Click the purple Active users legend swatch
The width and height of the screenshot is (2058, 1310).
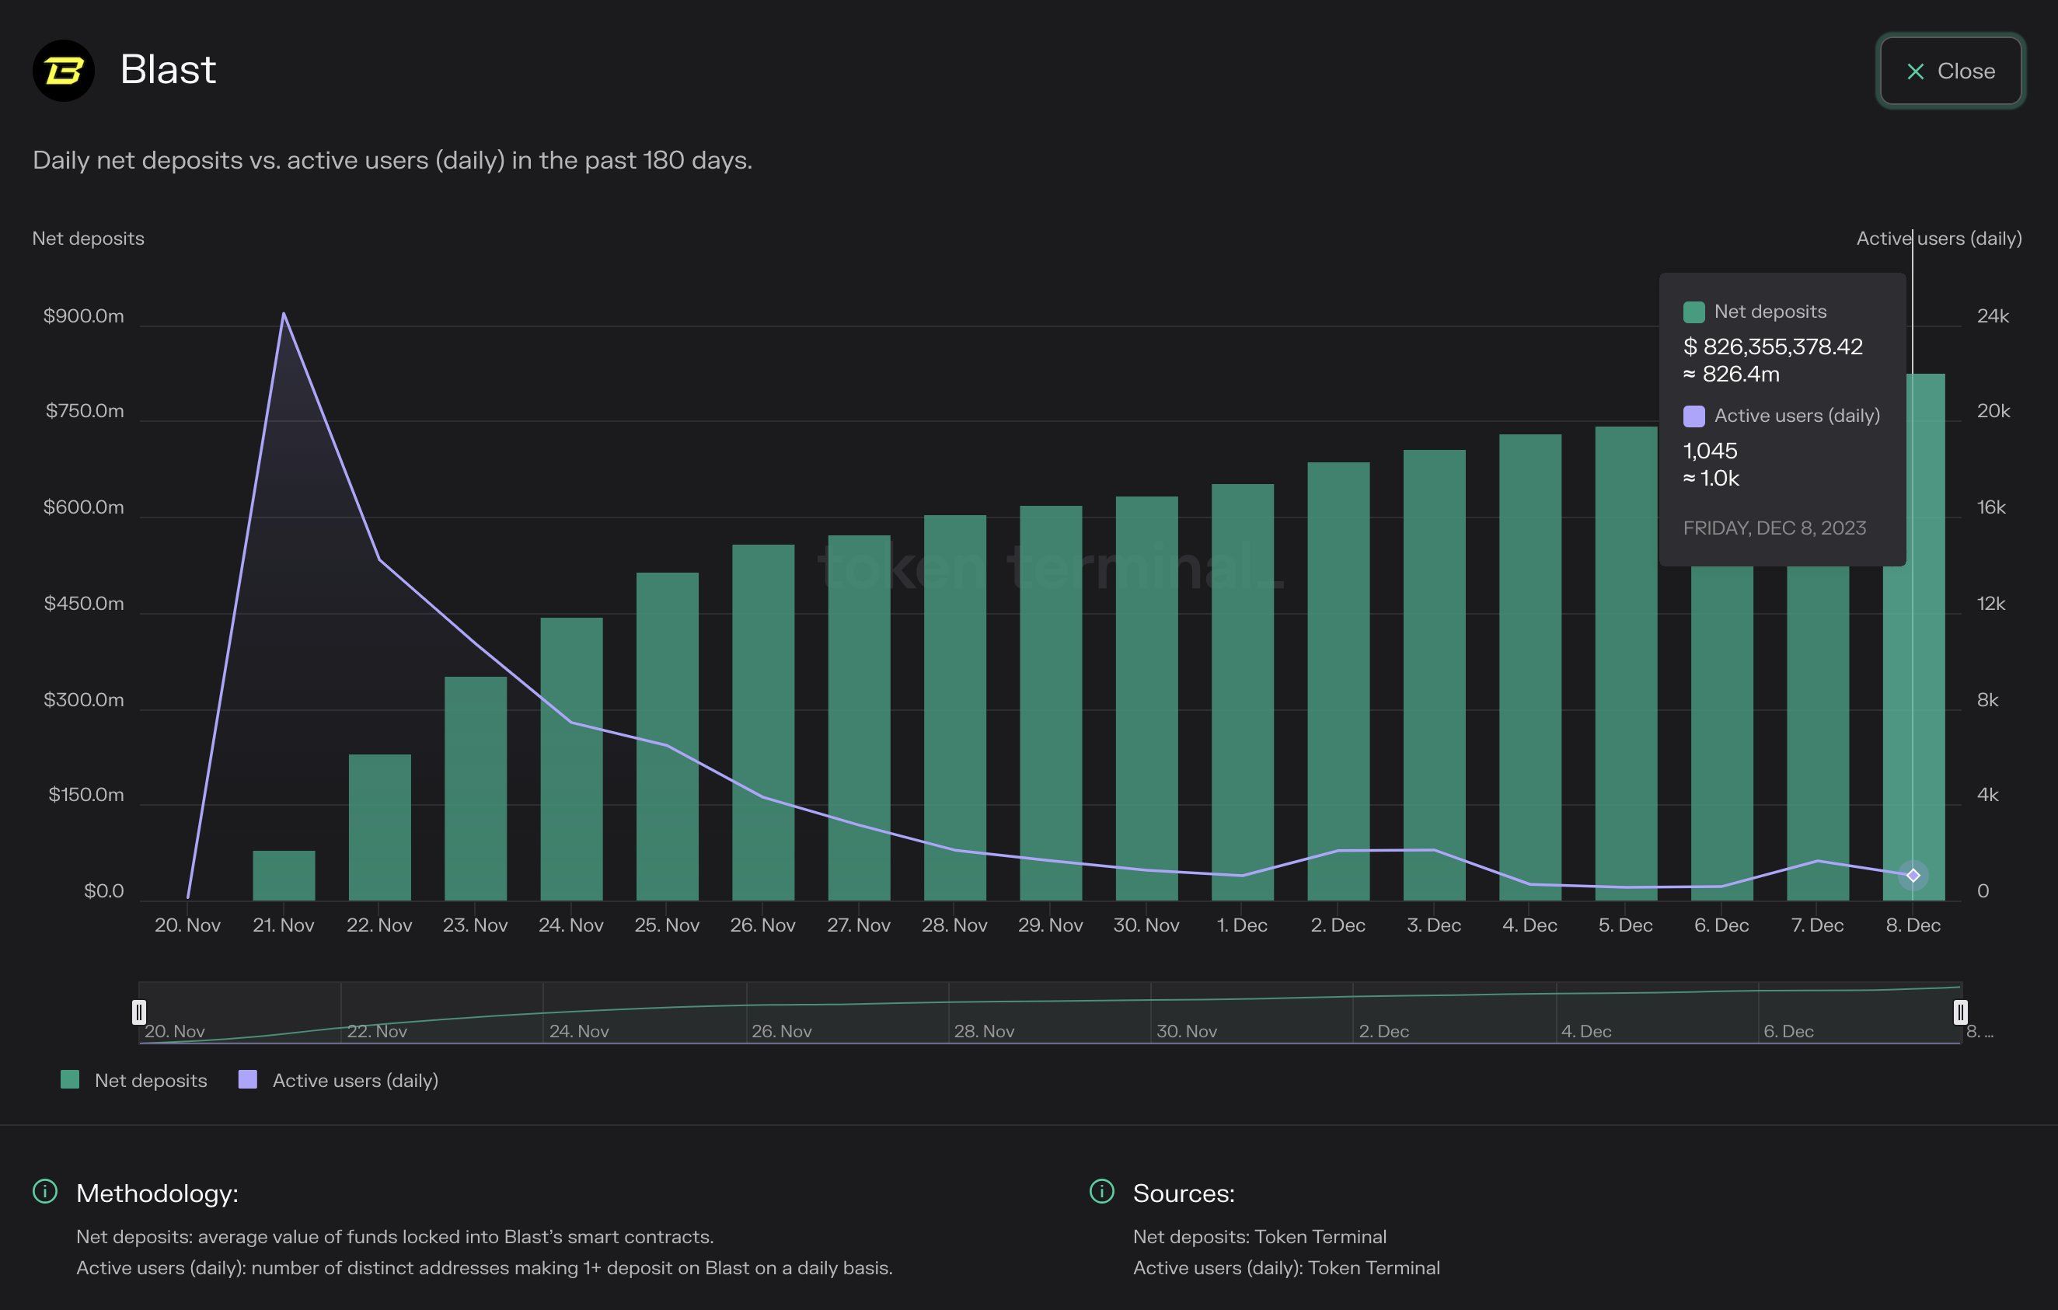248,1079
